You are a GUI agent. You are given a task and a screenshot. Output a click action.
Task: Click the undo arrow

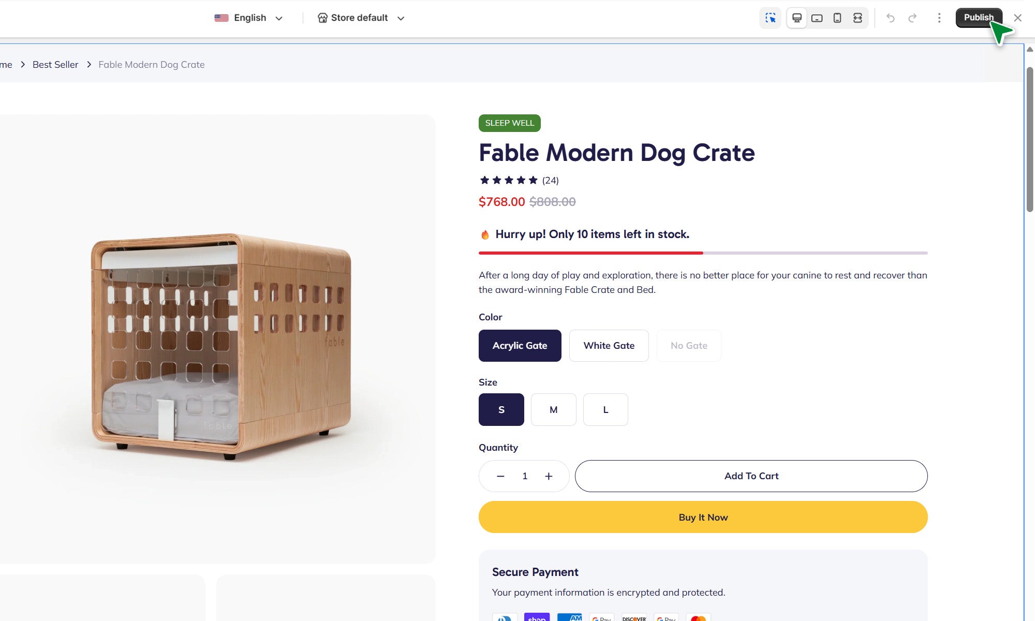(891, 18)
